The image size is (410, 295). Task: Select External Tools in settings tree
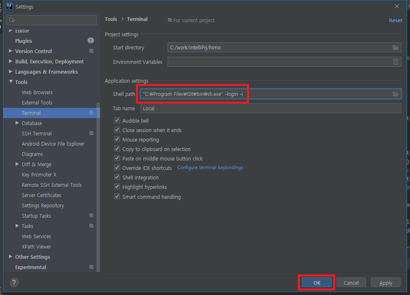pyautogui.click(x=37, y=102)
